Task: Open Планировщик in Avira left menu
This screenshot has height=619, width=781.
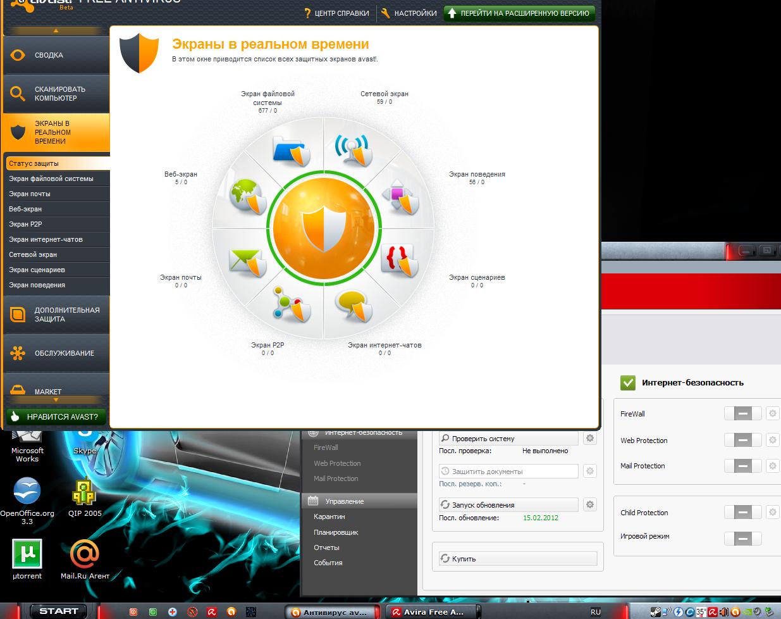Action: pos(336,532)
